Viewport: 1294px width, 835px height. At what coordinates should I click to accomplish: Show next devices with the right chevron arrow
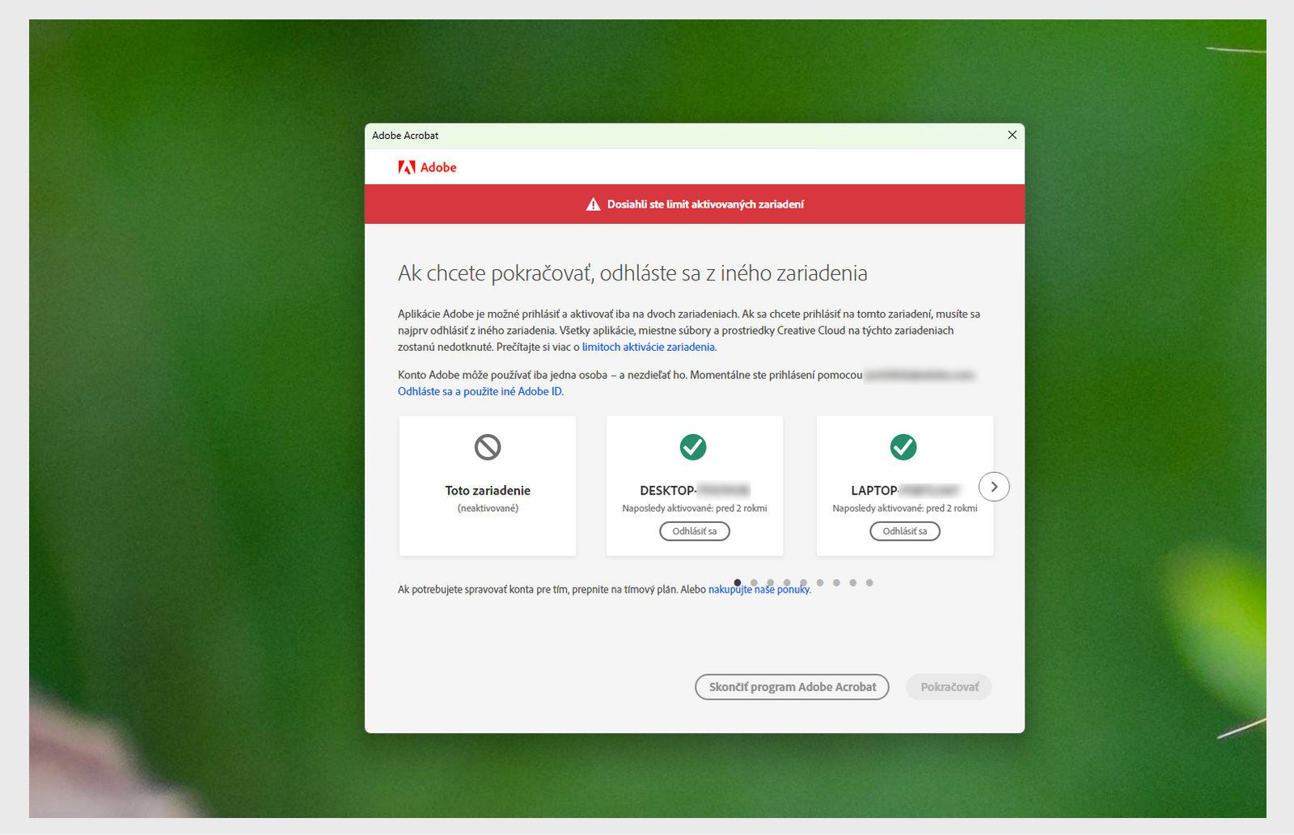(x=994, y=487)
